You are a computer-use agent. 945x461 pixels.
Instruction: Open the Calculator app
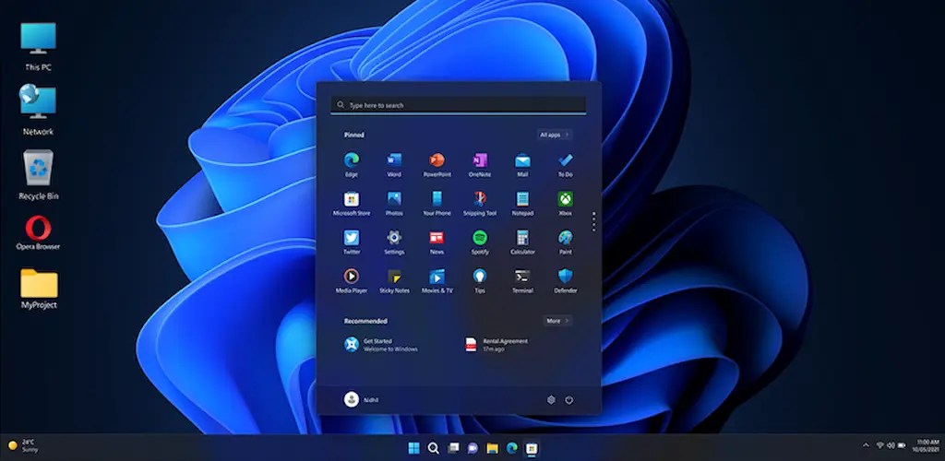point(522,242)
